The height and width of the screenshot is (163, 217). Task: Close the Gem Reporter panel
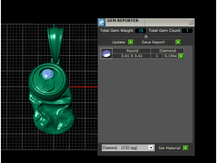coord(191,22)
